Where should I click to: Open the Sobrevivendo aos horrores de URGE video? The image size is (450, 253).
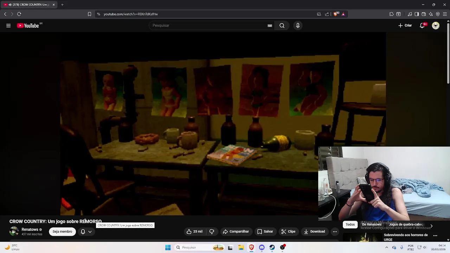point(406,237)
